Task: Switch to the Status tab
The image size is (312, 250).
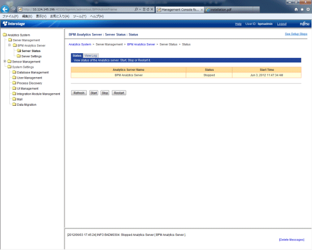Action: (77, 55)
